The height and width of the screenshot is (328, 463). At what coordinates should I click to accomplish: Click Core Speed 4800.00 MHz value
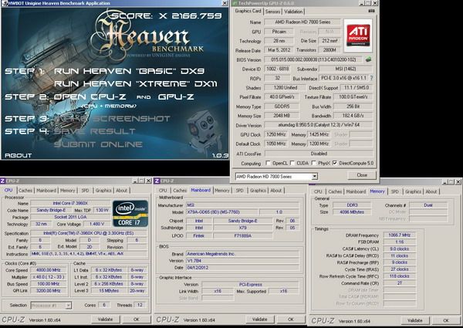(48, 270)
